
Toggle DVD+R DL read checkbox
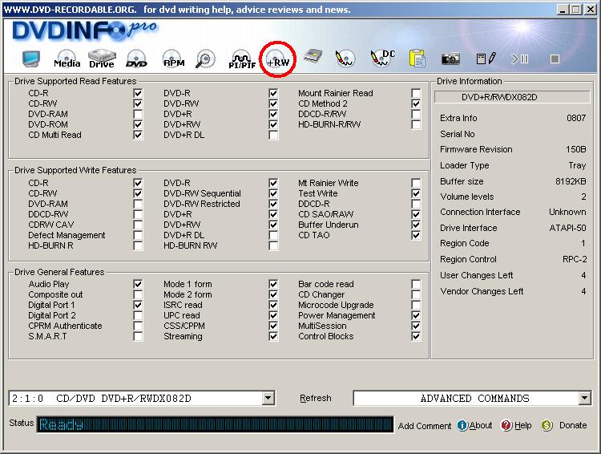point(273,135)
